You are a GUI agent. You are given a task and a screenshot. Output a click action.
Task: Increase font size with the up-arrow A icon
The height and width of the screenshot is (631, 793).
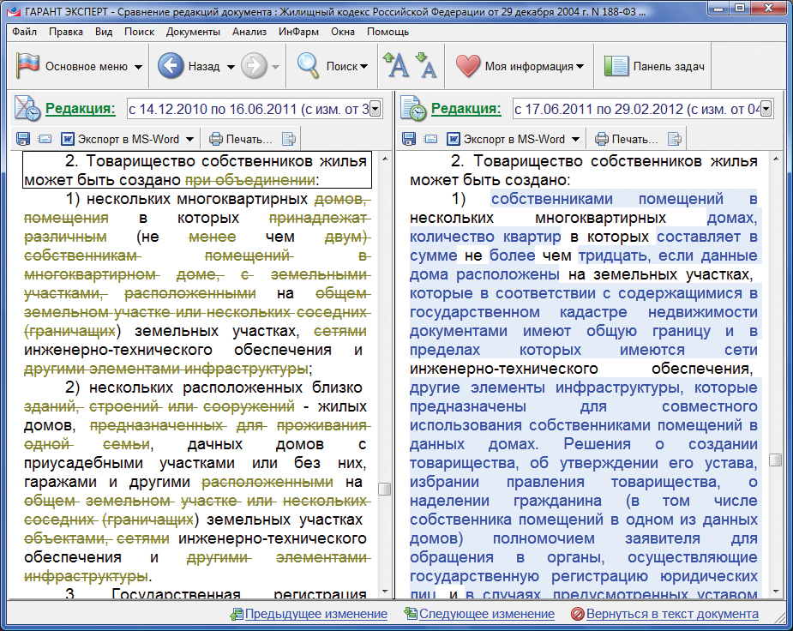[x=396, y=65]
